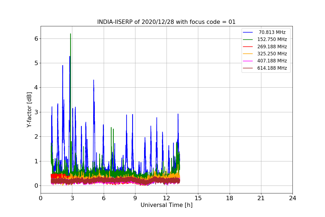Click x-axis tick label 24

pyautogui.click(x=292, y=198)
